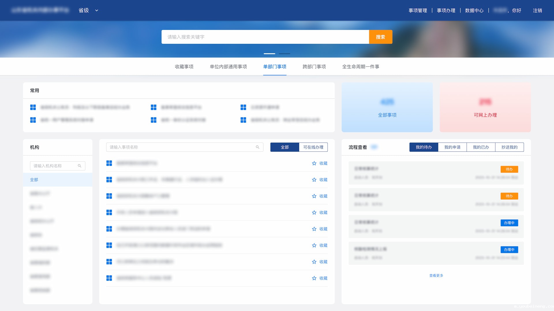Open 数据中心 in the top navigation
Screen dimensions: 554x311
(x=474, y=10)
